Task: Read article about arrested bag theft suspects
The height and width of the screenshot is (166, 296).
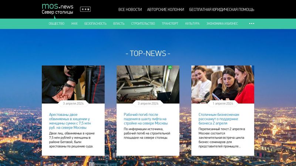Action: click(x=70, y=121)
